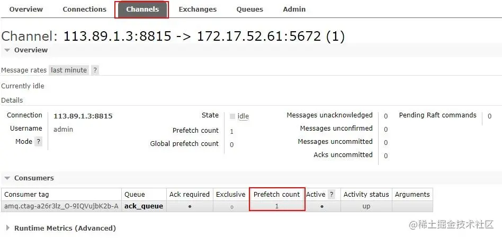Switch to the Connections tab
502x238 pixels.
coord(85,10)
